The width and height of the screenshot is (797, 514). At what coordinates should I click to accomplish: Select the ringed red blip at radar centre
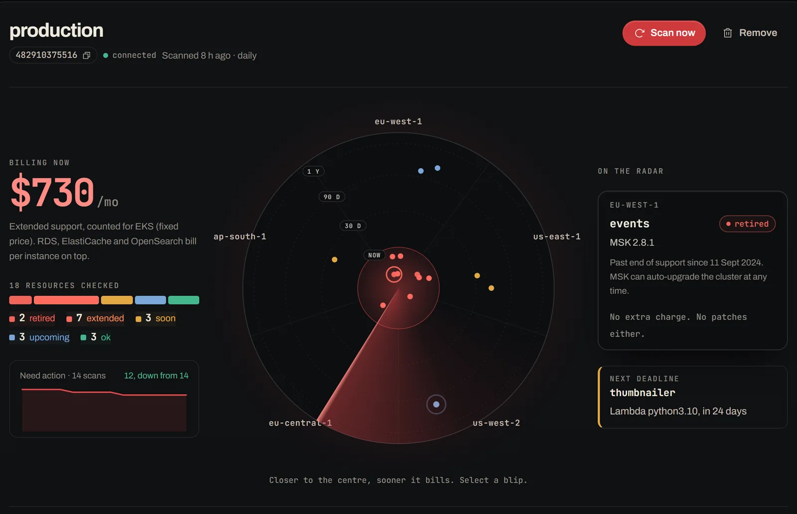394,274
